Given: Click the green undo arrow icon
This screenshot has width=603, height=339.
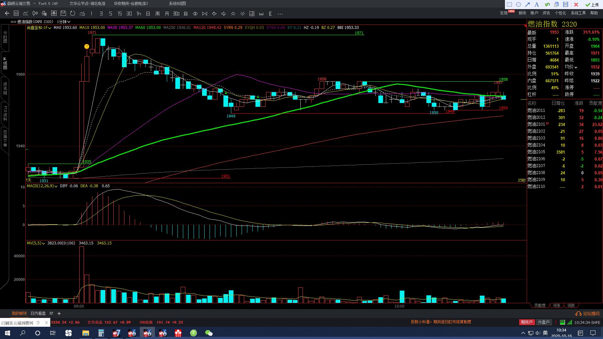Looking at the screenshot, I should click(x=547, y=4).
